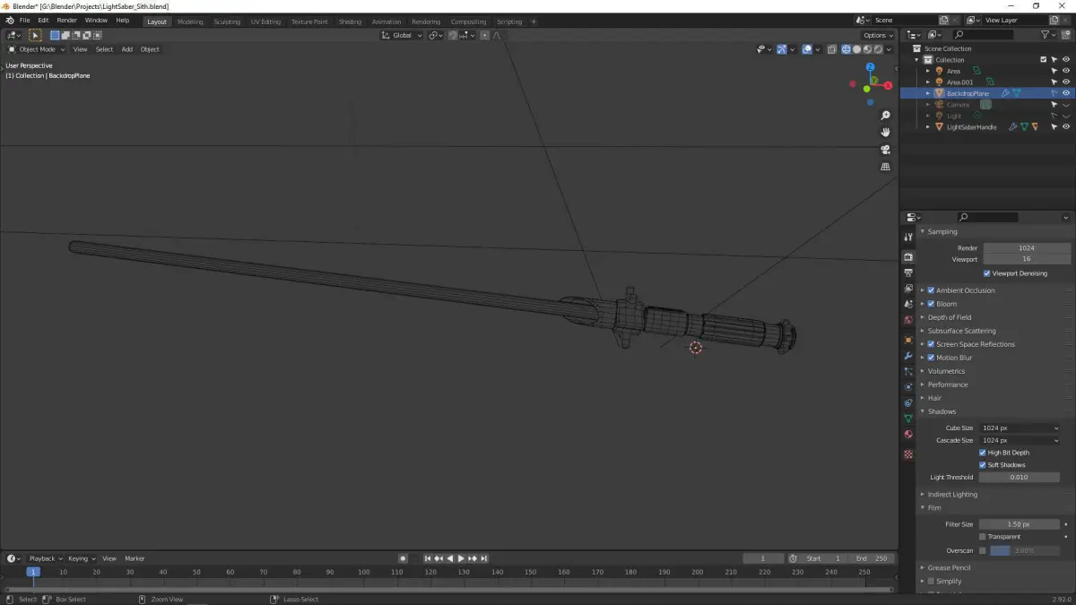Click the play animation button
The image size is (1076, 605).
pos(461,558)
